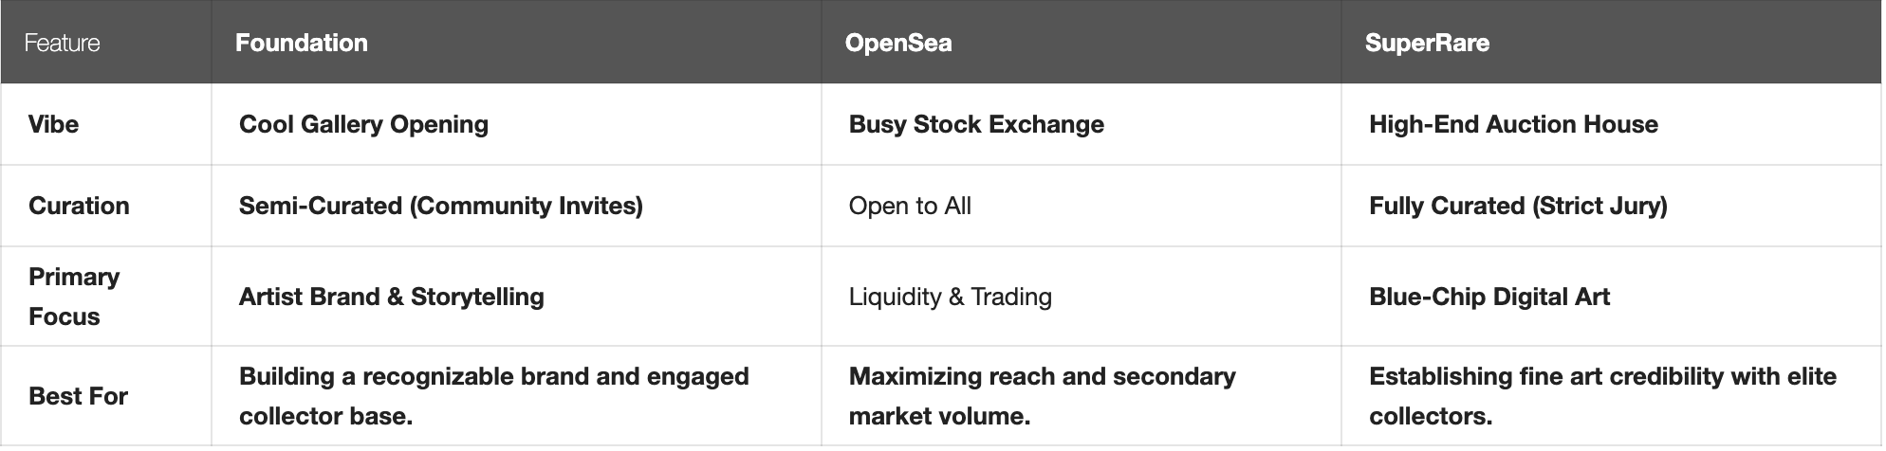Click the Cool Gallery Opening cell
This screenshot has width=1886, height=451.
click(x=363, y=124)
